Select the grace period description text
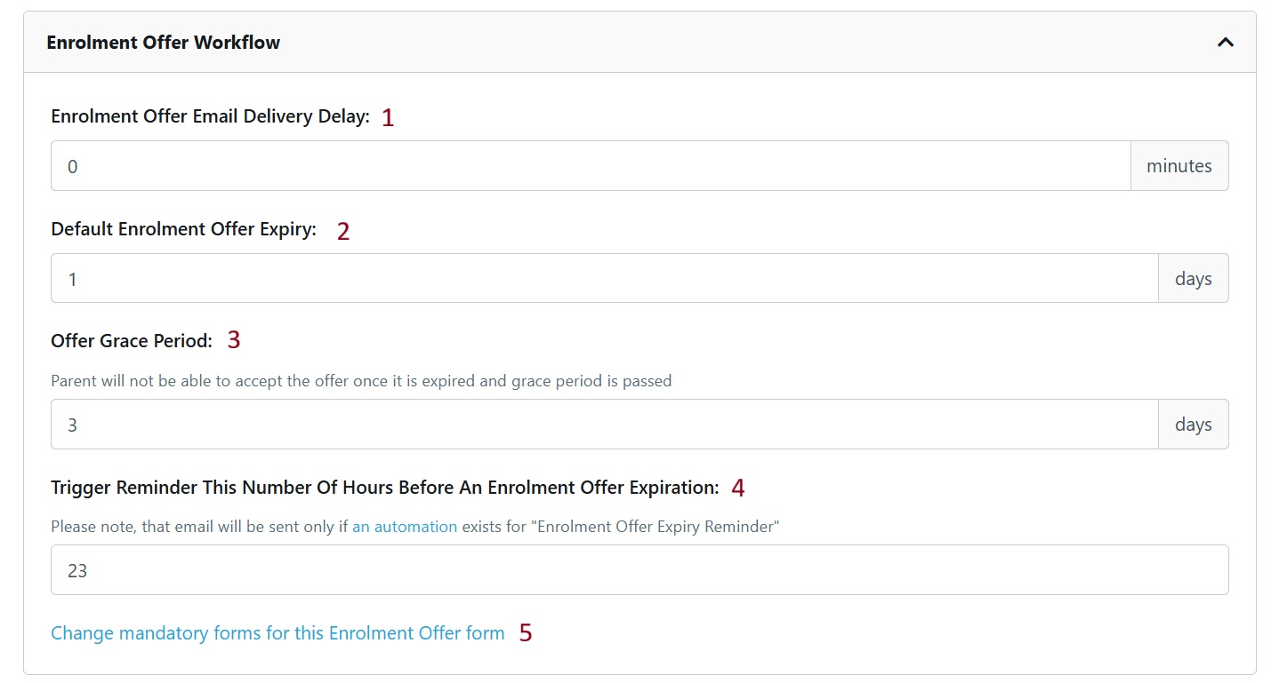The height and width of the screenshot is (683, 1279). [360, 380]
